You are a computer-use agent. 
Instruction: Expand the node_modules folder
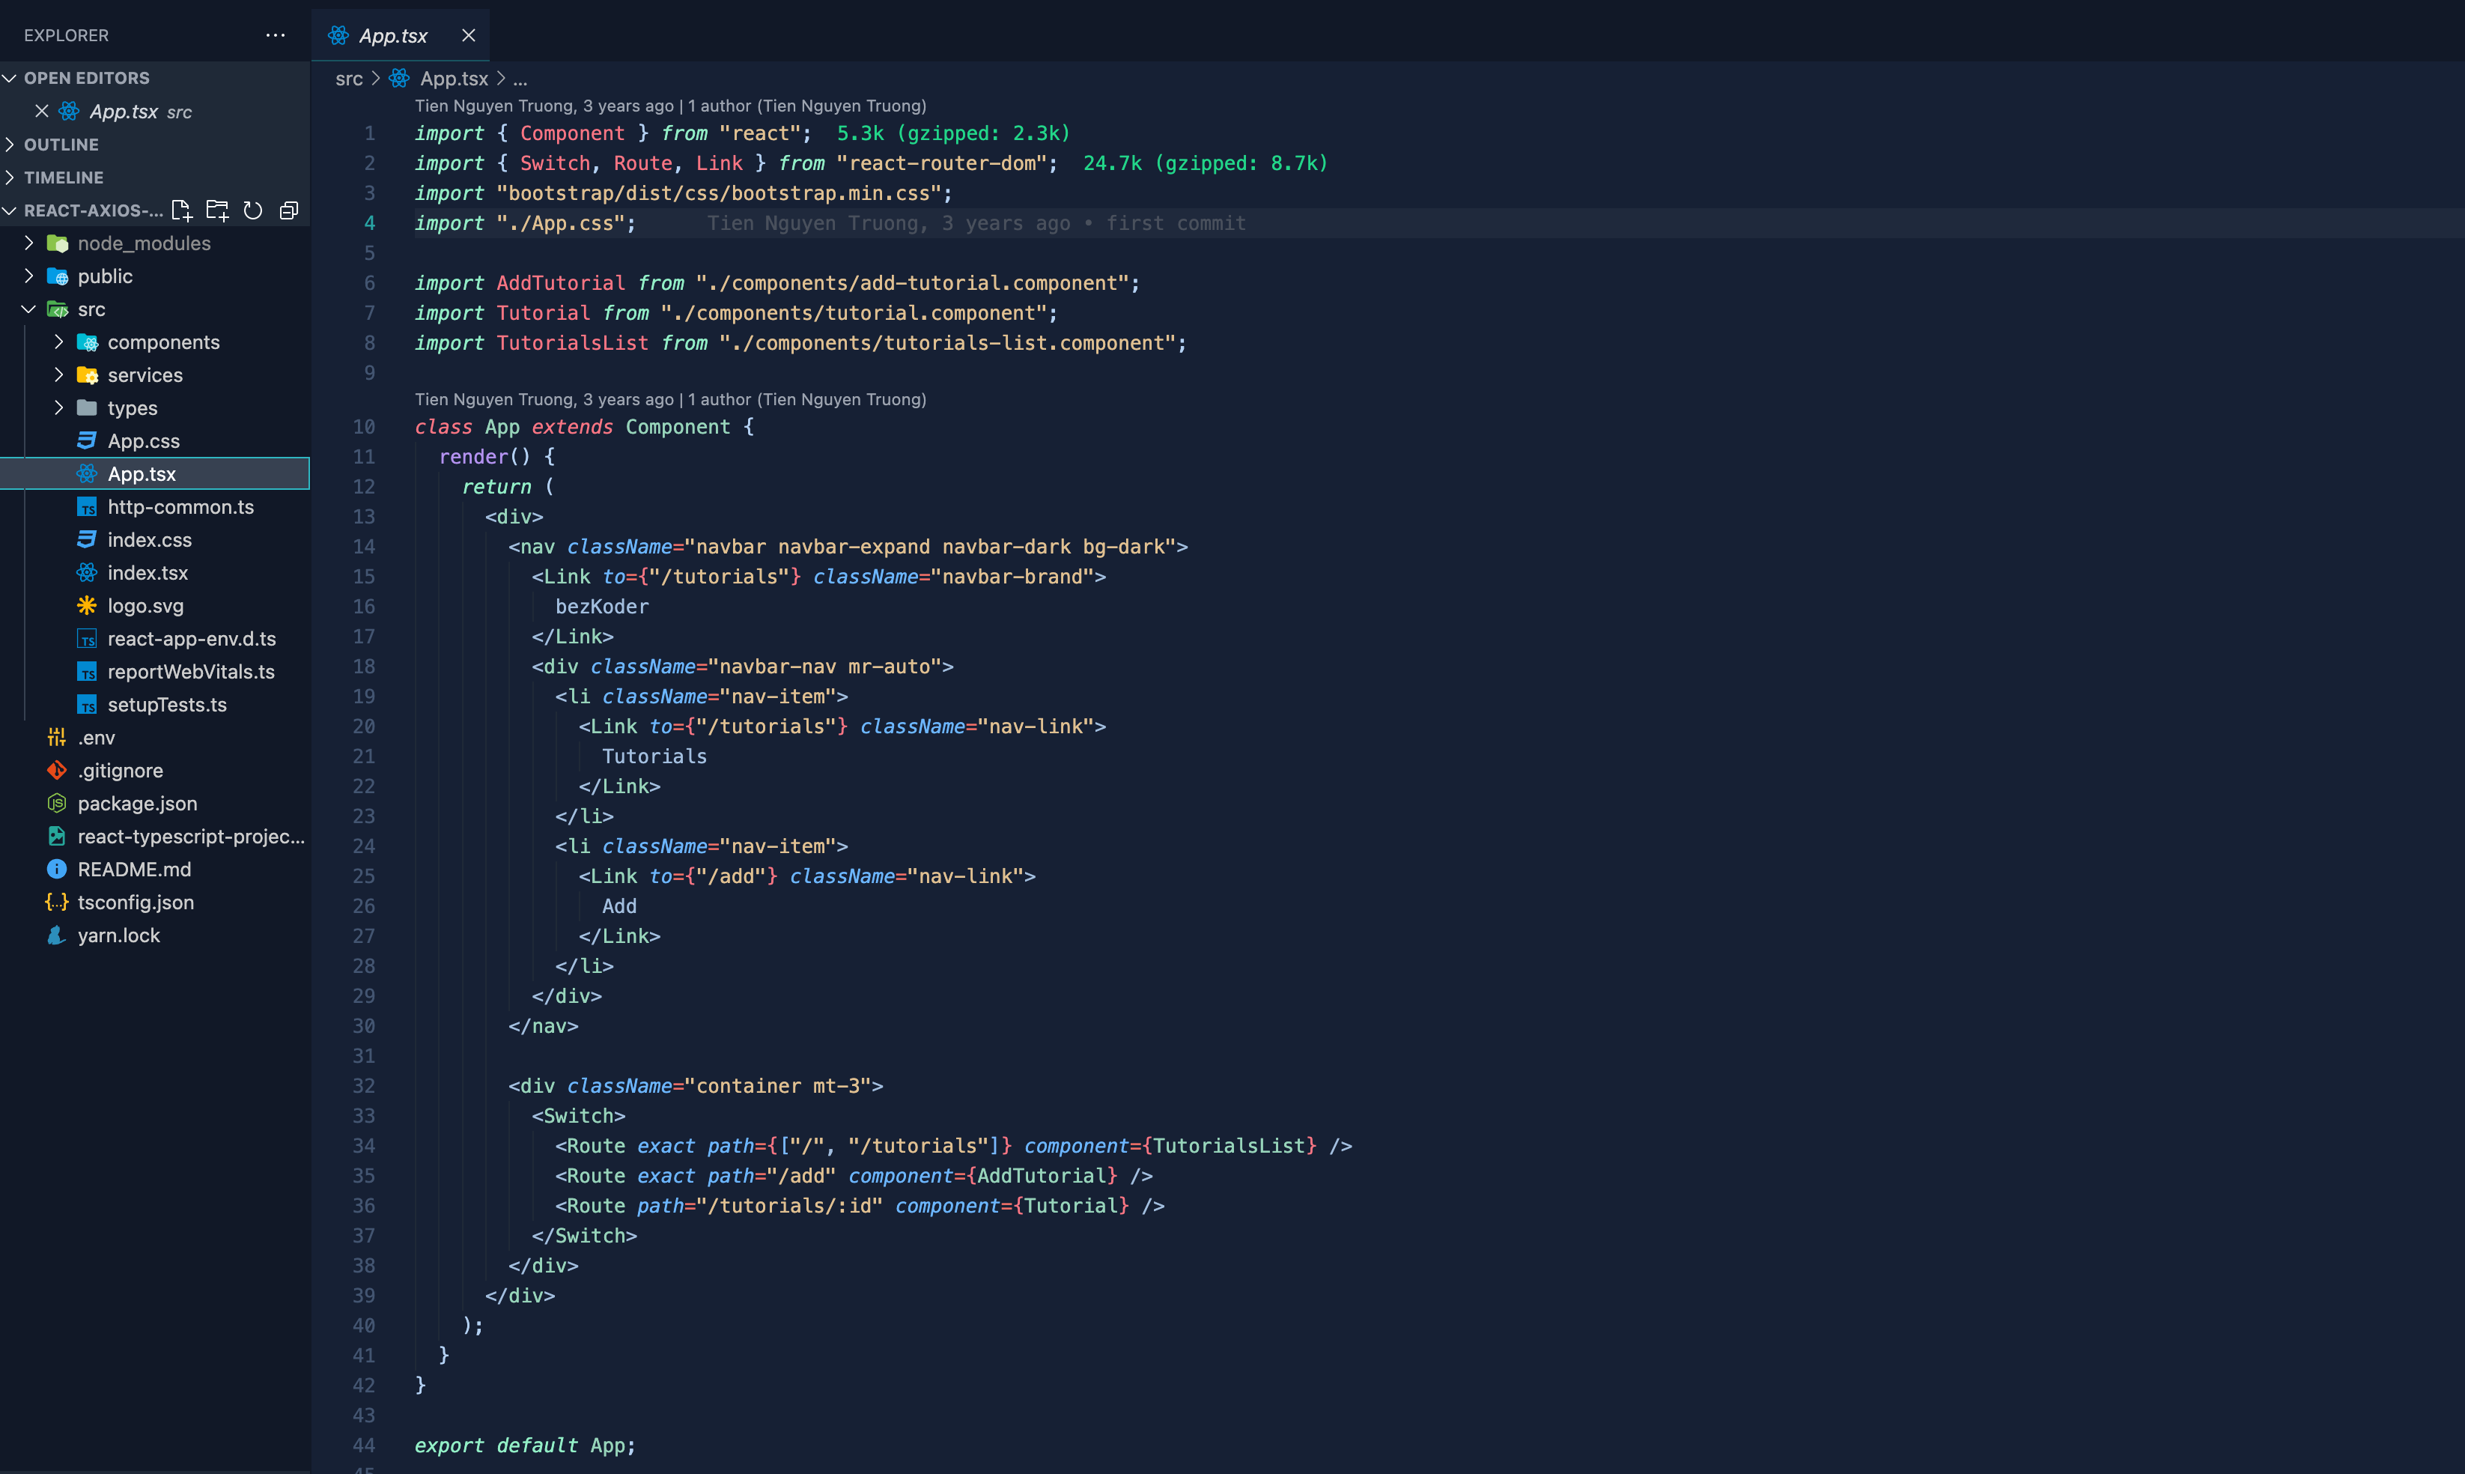point(28,243)
